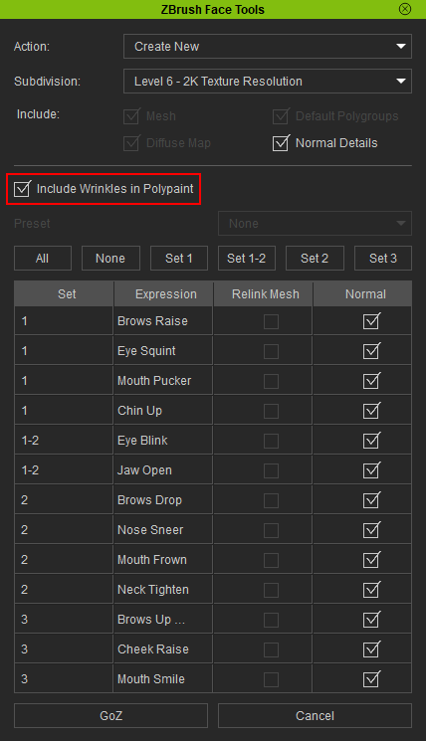The image size is (426, 741).
Task: Disable Normal for Brows Raise
Action: tap(371, 321)
